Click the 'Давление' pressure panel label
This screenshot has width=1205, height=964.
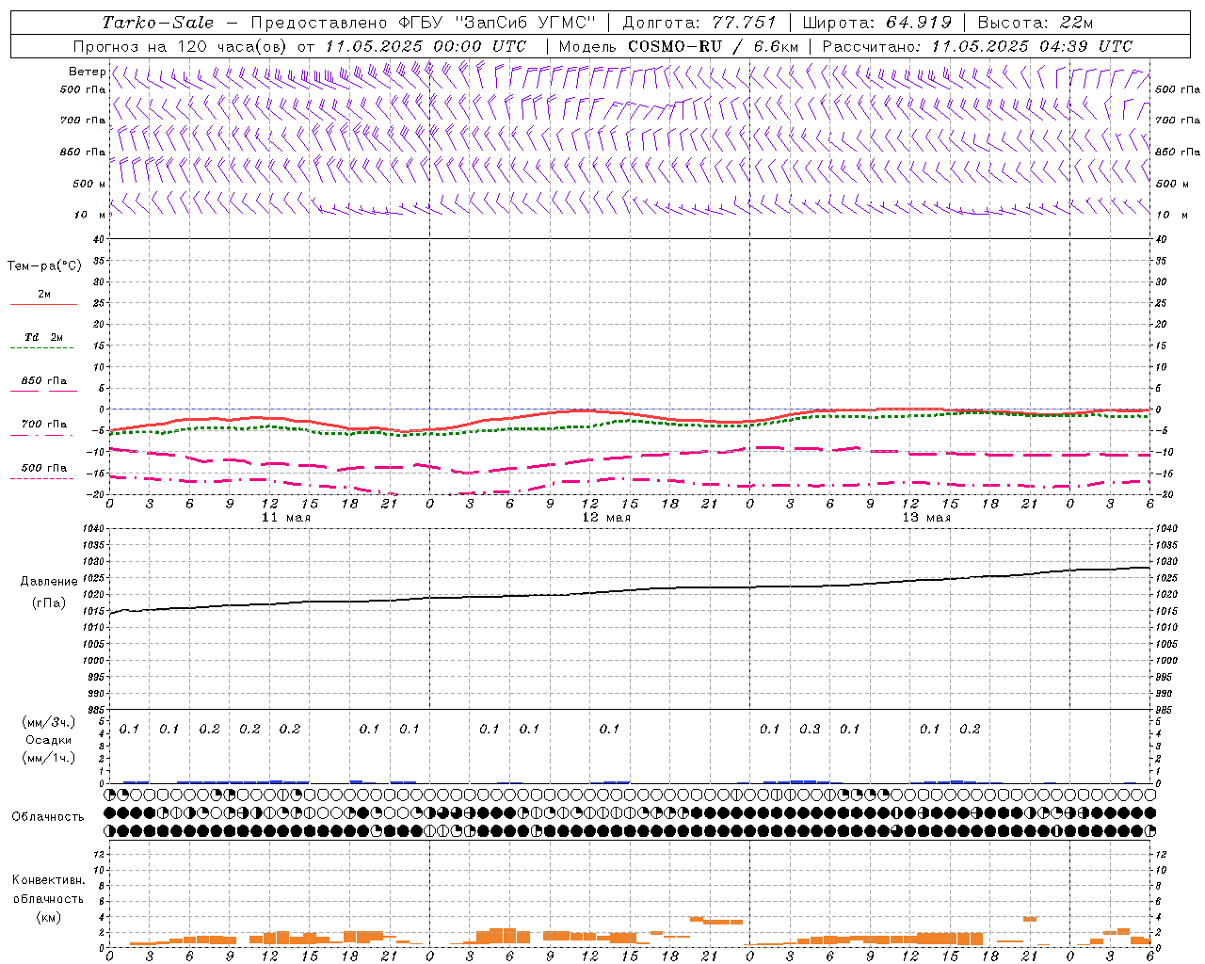(48, 582)
